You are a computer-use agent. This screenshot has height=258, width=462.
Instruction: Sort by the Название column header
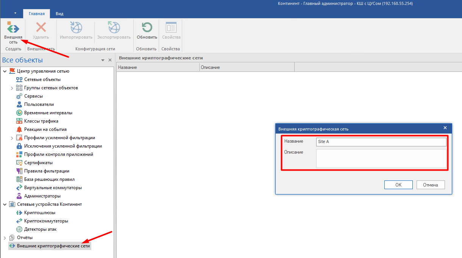tap(158, 67)
